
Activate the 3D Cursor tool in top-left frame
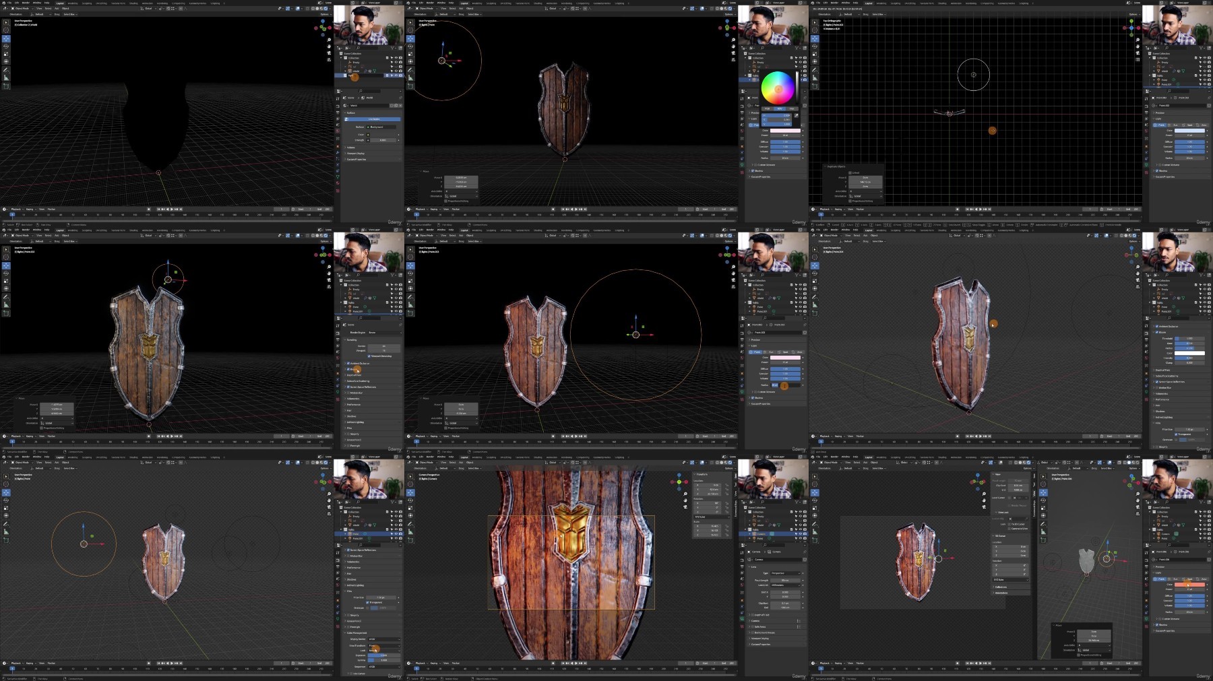6,30
